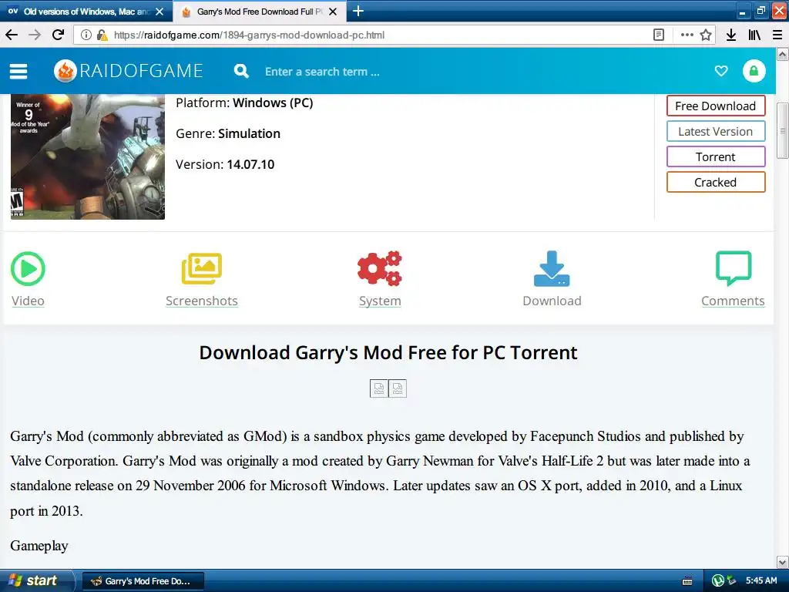Open Firefox hamburger menu
The image size is (789, 592).
click(777, 35)
